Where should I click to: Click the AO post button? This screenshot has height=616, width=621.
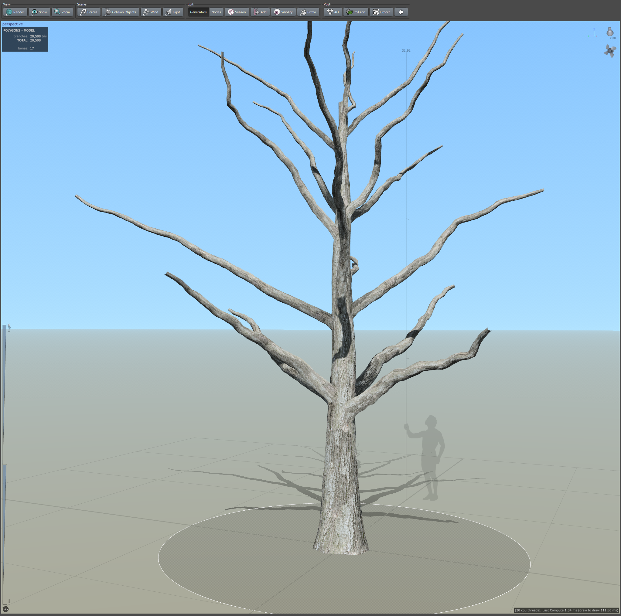click(x=333, y=12)
